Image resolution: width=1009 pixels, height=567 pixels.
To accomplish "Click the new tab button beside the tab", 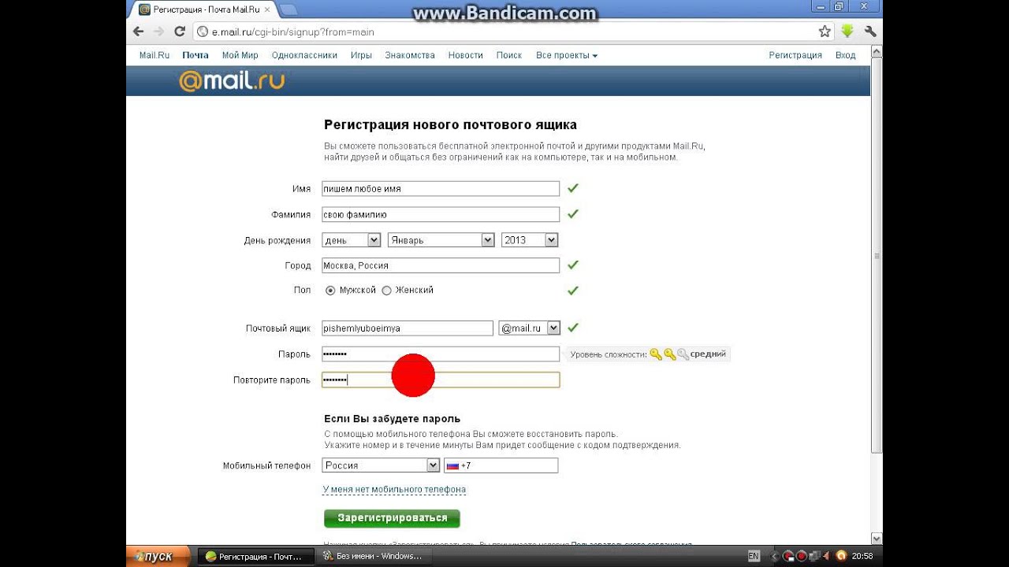I will [289, 9].
